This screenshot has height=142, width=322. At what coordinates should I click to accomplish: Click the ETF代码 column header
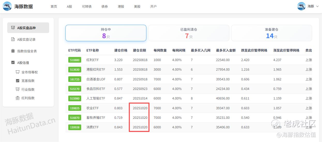pos(74,51)
